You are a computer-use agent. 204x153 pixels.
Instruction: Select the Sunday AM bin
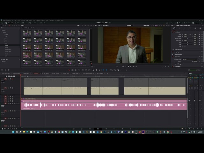[8, 50]
